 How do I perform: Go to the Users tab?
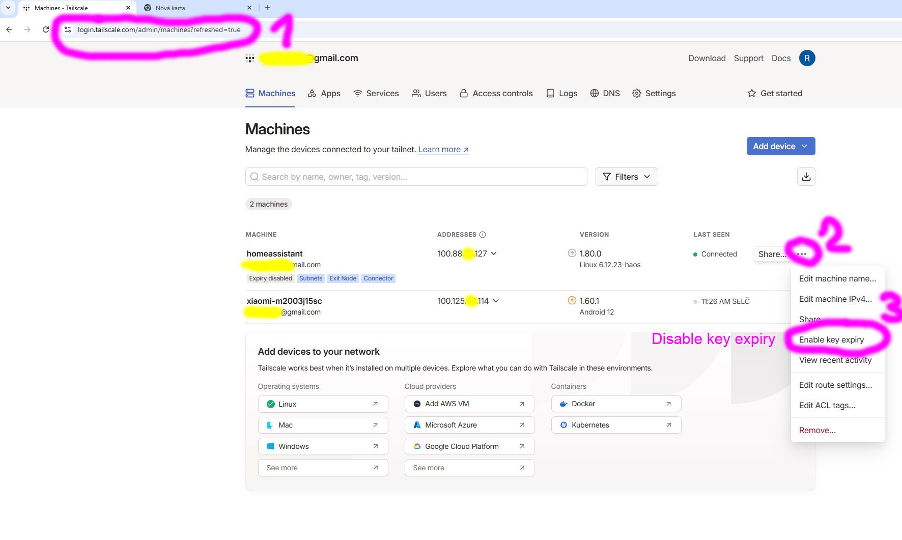pyautogui.click(x=429, y=93)
